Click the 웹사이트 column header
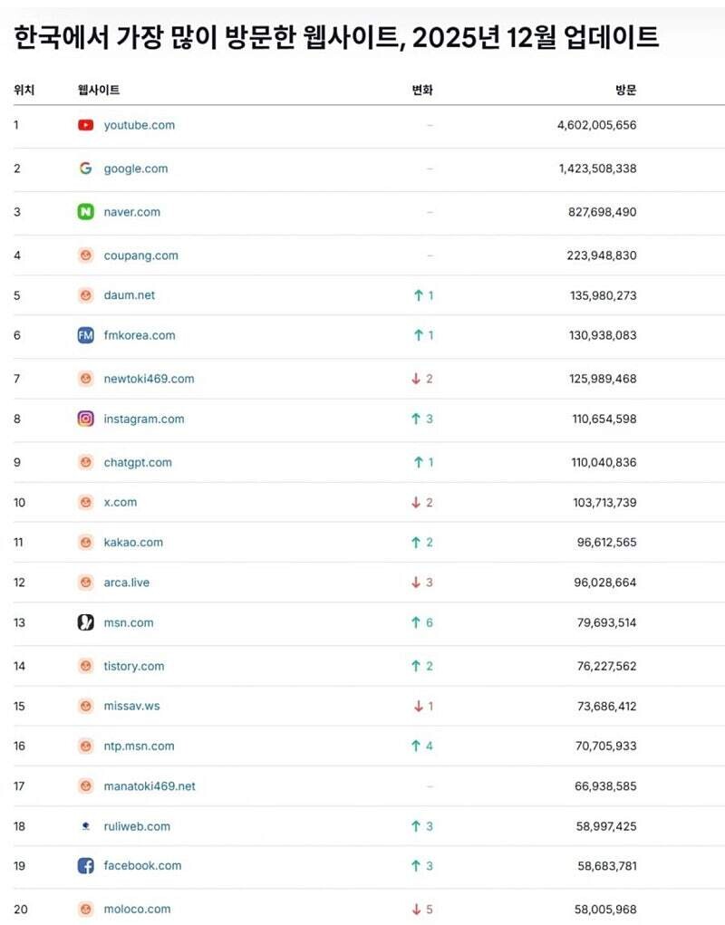The width and height of the screenshot is (725, 925). 99,90
